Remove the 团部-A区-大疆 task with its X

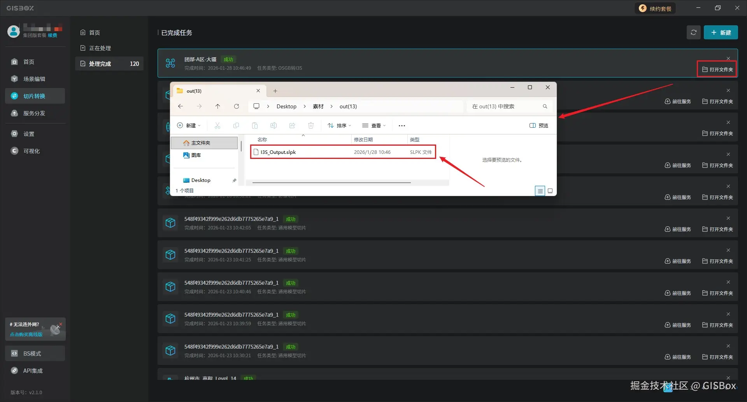(x=728, y=58)
